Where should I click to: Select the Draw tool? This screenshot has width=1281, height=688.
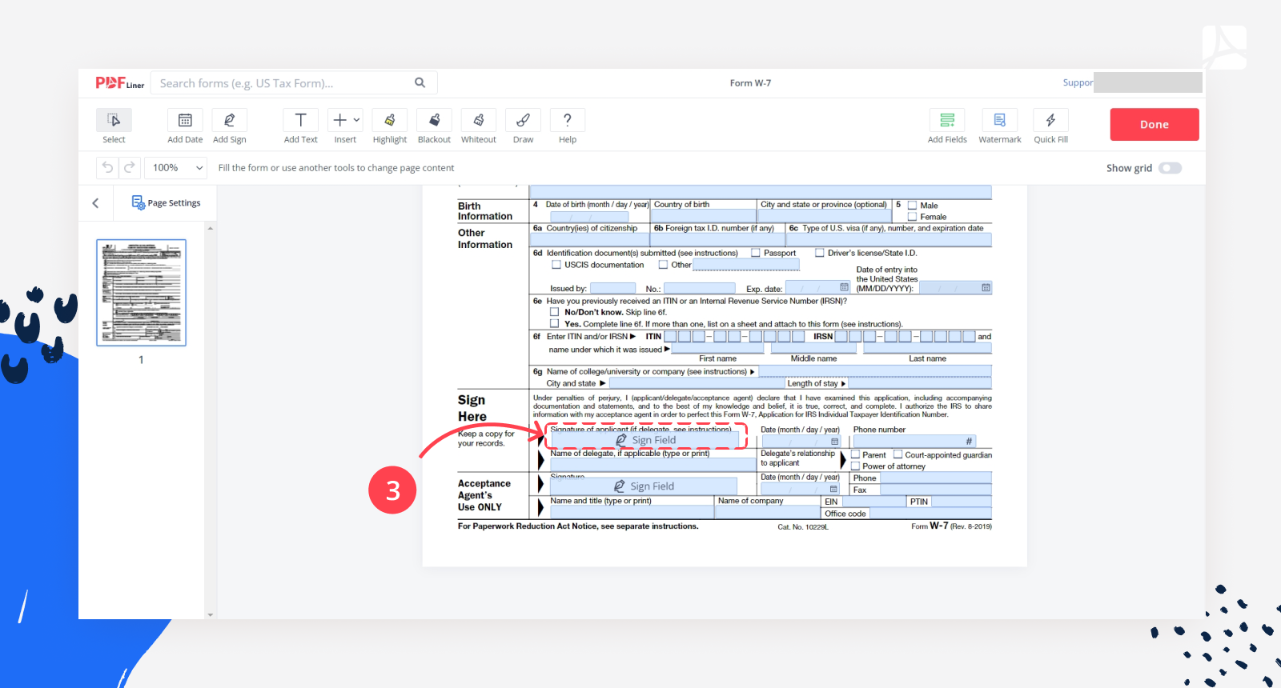(523, 120)
